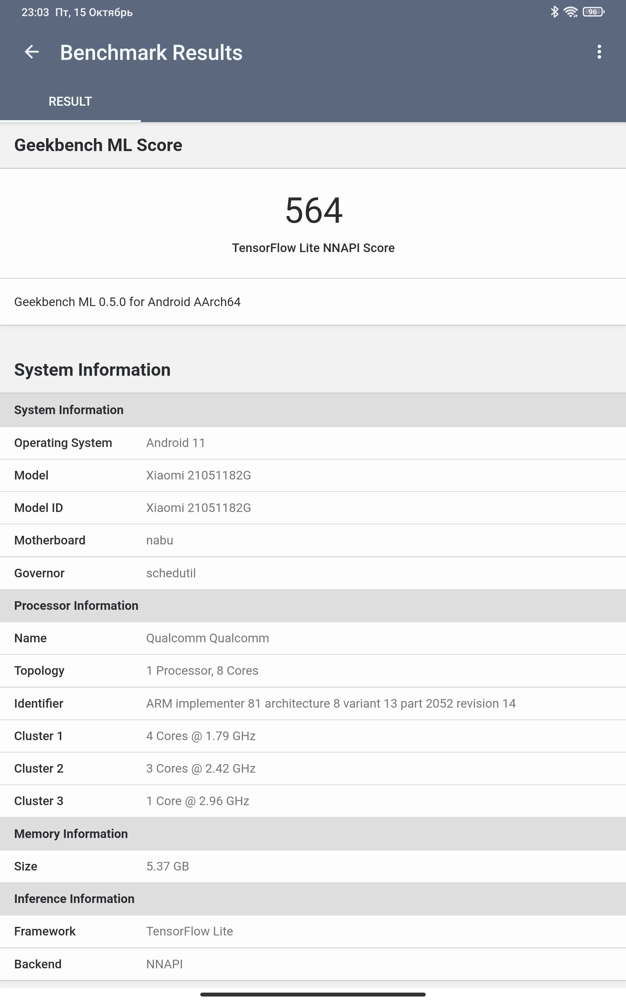Tap the bottom navigation gesture bar

tap(313, 994)
